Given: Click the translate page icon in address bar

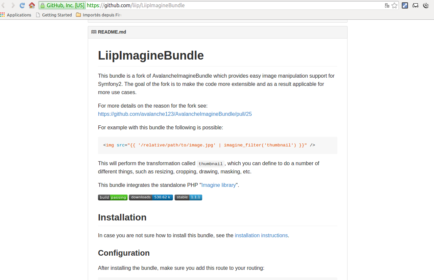Looking at the screenshot, I should [x=387, y=5].
